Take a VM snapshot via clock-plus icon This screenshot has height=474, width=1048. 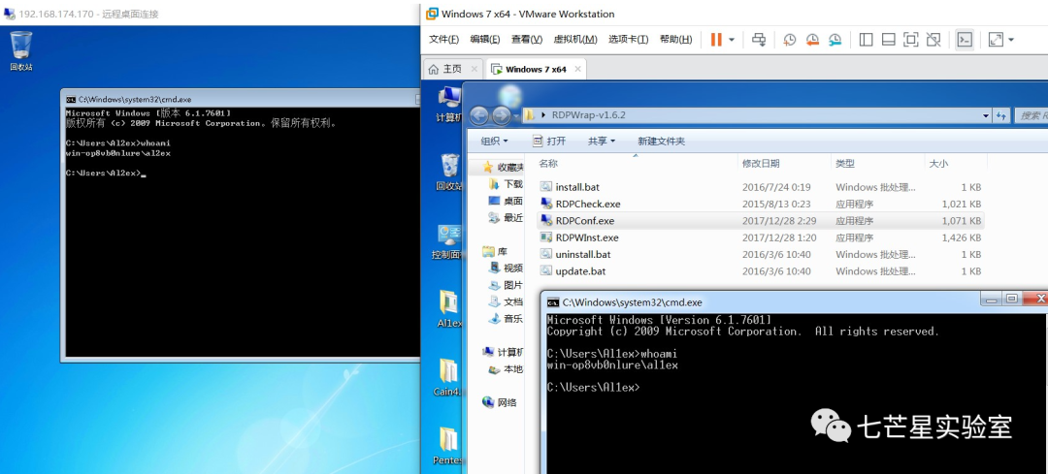point(790,40)
